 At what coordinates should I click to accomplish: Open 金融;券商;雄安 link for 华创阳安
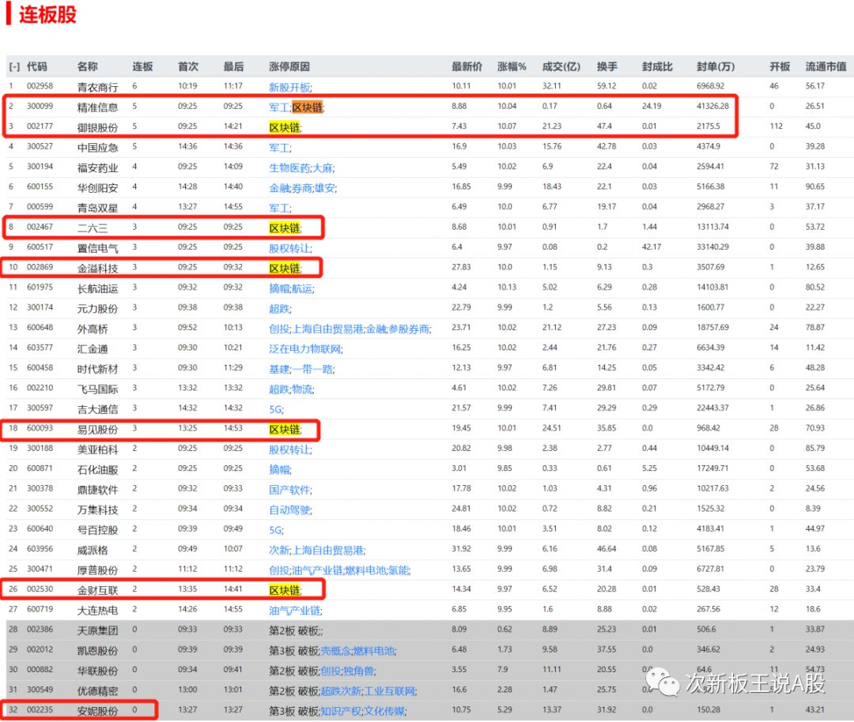(x=303, y=188)
